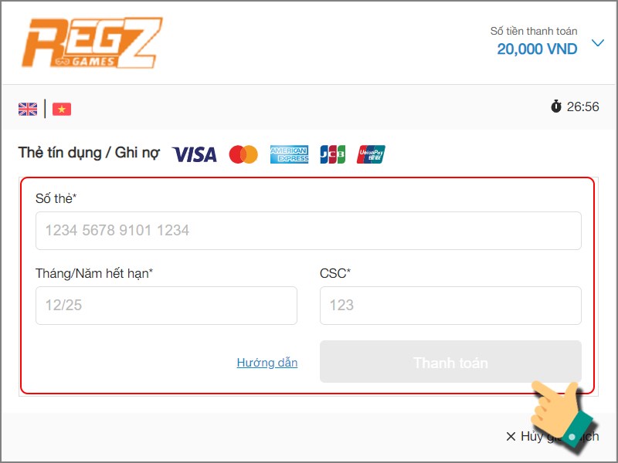Click the Thẻ tín dụng / Ghi nợ heading
The image size is (618, 463).
(89, 153)
